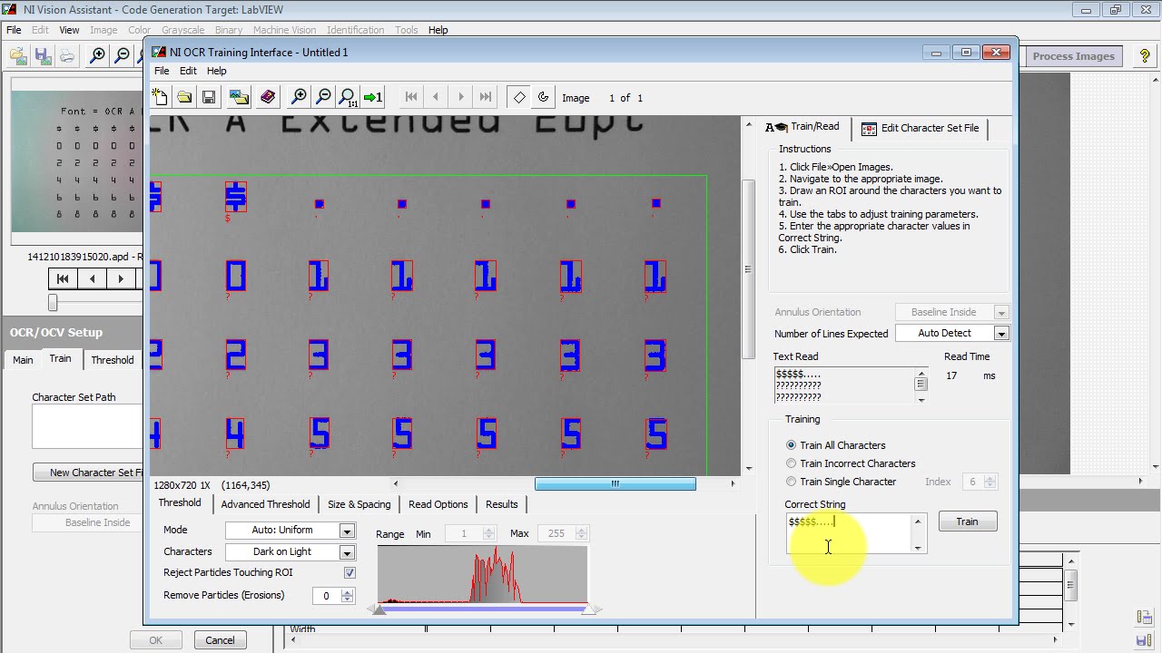Click the histogram upper threshold slider handle
This screenshot has width=1162, height=653.
point(589,609)
